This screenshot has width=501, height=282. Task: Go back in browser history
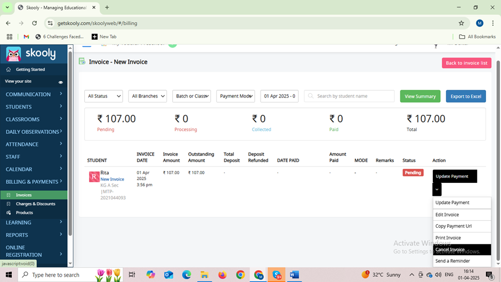9,23
